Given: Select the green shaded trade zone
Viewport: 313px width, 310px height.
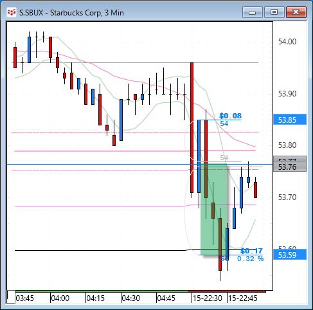Looking at the screenshot, I should tap(213, 209).
